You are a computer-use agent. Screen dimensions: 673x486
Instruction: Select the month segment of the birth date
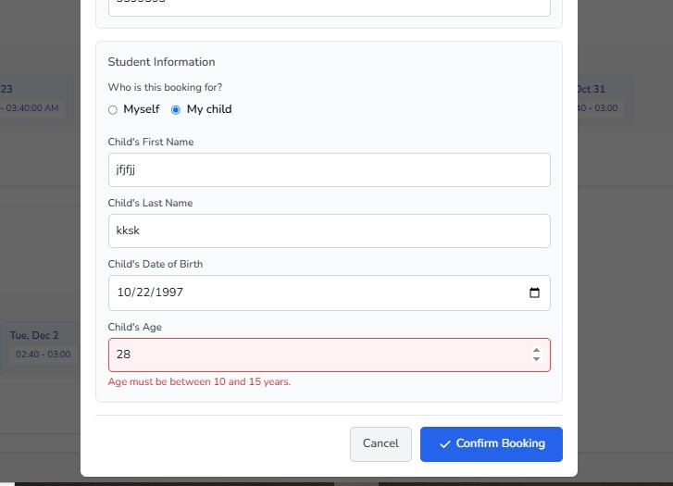[x=125, y=293]
